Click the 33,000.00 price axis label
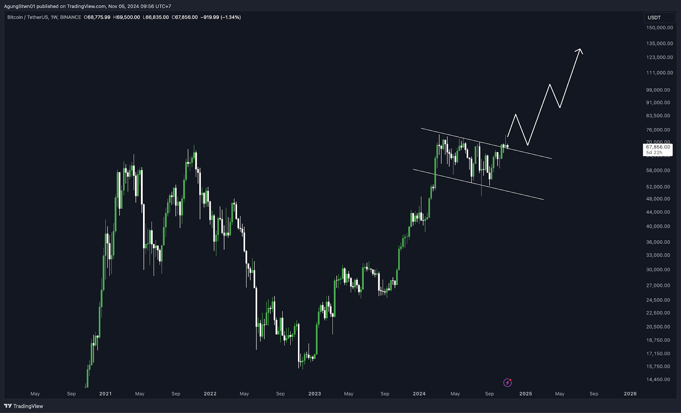 coord(658,255)
